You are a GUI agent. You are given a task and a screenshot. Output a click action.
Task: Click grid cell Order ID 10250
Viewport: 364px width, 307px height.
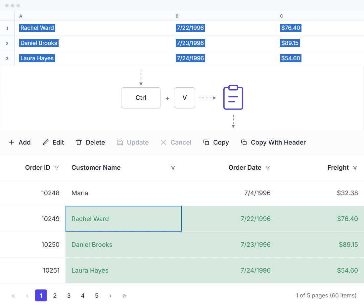[x=33, y=244]
